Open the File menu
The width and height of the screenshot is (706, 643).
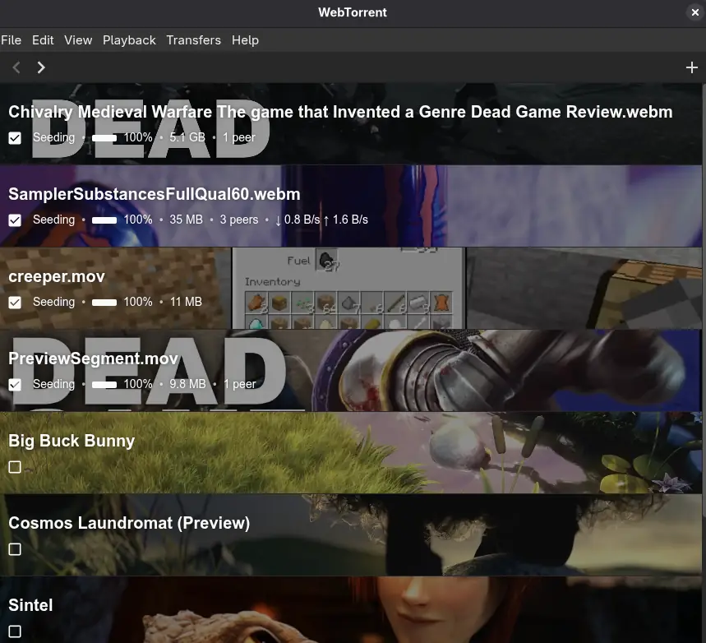11,39
